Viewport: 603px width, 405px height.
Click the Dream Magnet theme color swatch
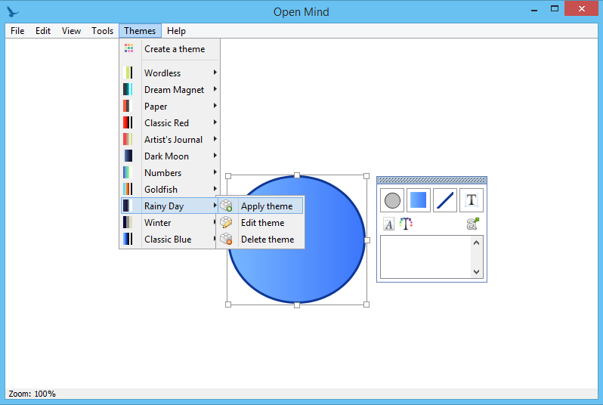tap(128, 89)
